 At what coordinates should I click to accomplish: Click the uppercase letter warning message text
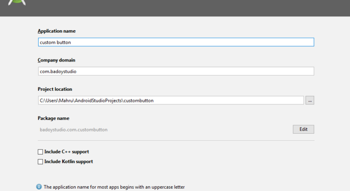[114, 187]
